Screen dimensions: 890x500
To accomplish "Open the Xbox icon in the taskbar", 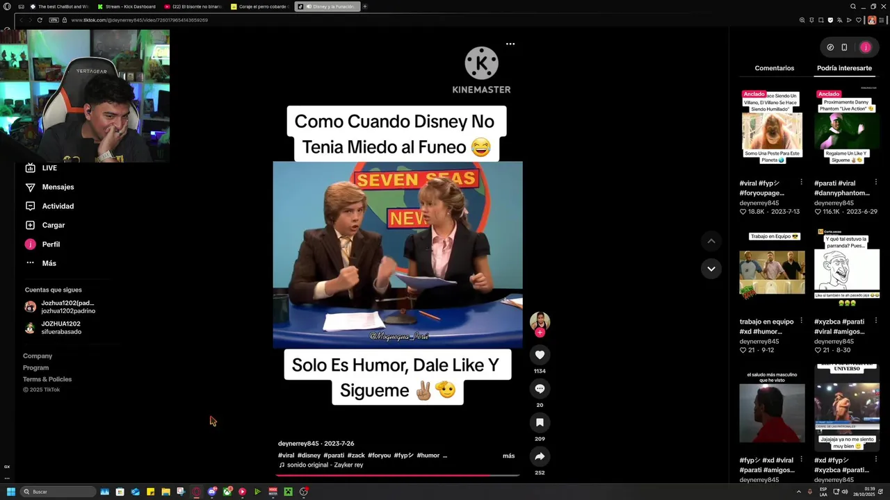I will point(227,492).
